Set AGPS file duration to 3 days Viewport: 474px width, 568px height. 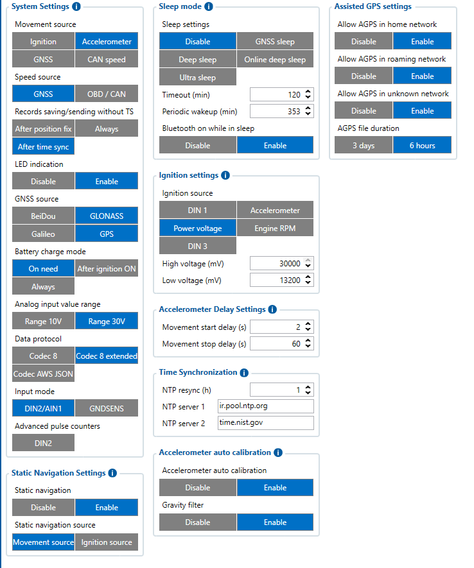[364, 145]
